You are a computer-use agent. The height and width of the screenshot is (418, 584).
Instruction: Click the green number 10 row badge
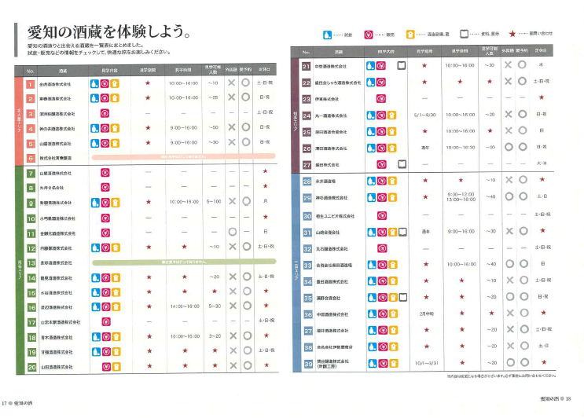[x=31, y=218]
